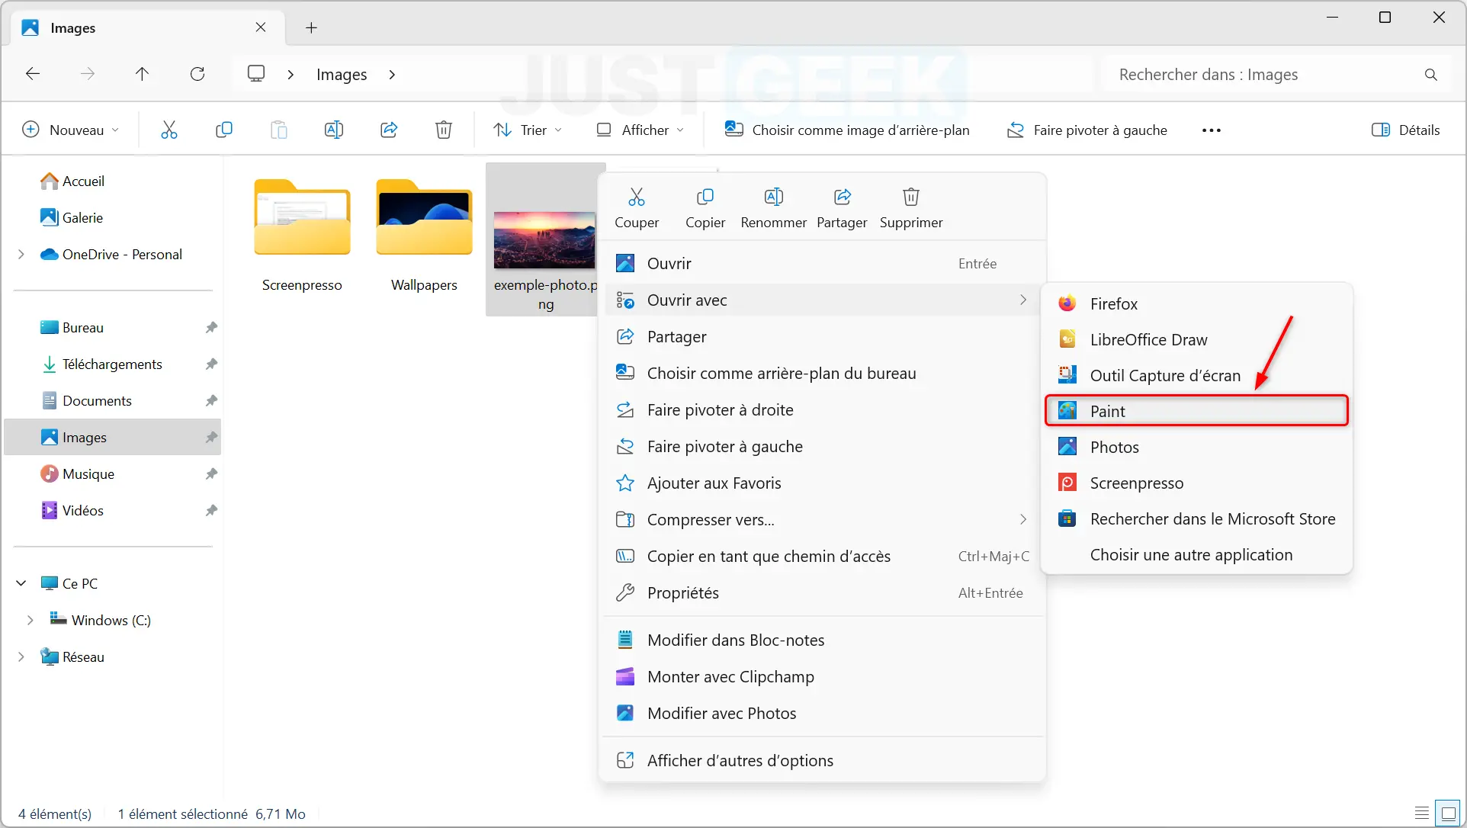Select Documents in sidebar
This screenshot has height=828, width=1467.
111,400
